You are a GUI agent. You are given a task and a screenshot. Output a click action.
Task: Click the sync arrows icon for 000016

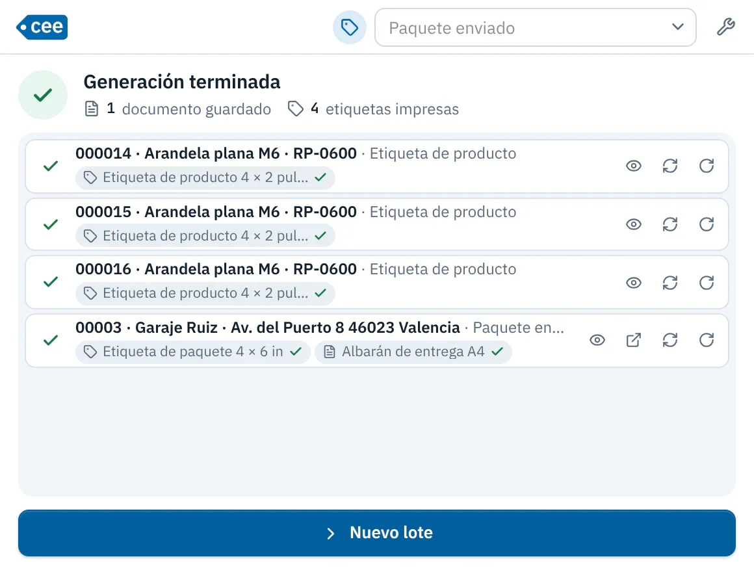tap(670, 283)
